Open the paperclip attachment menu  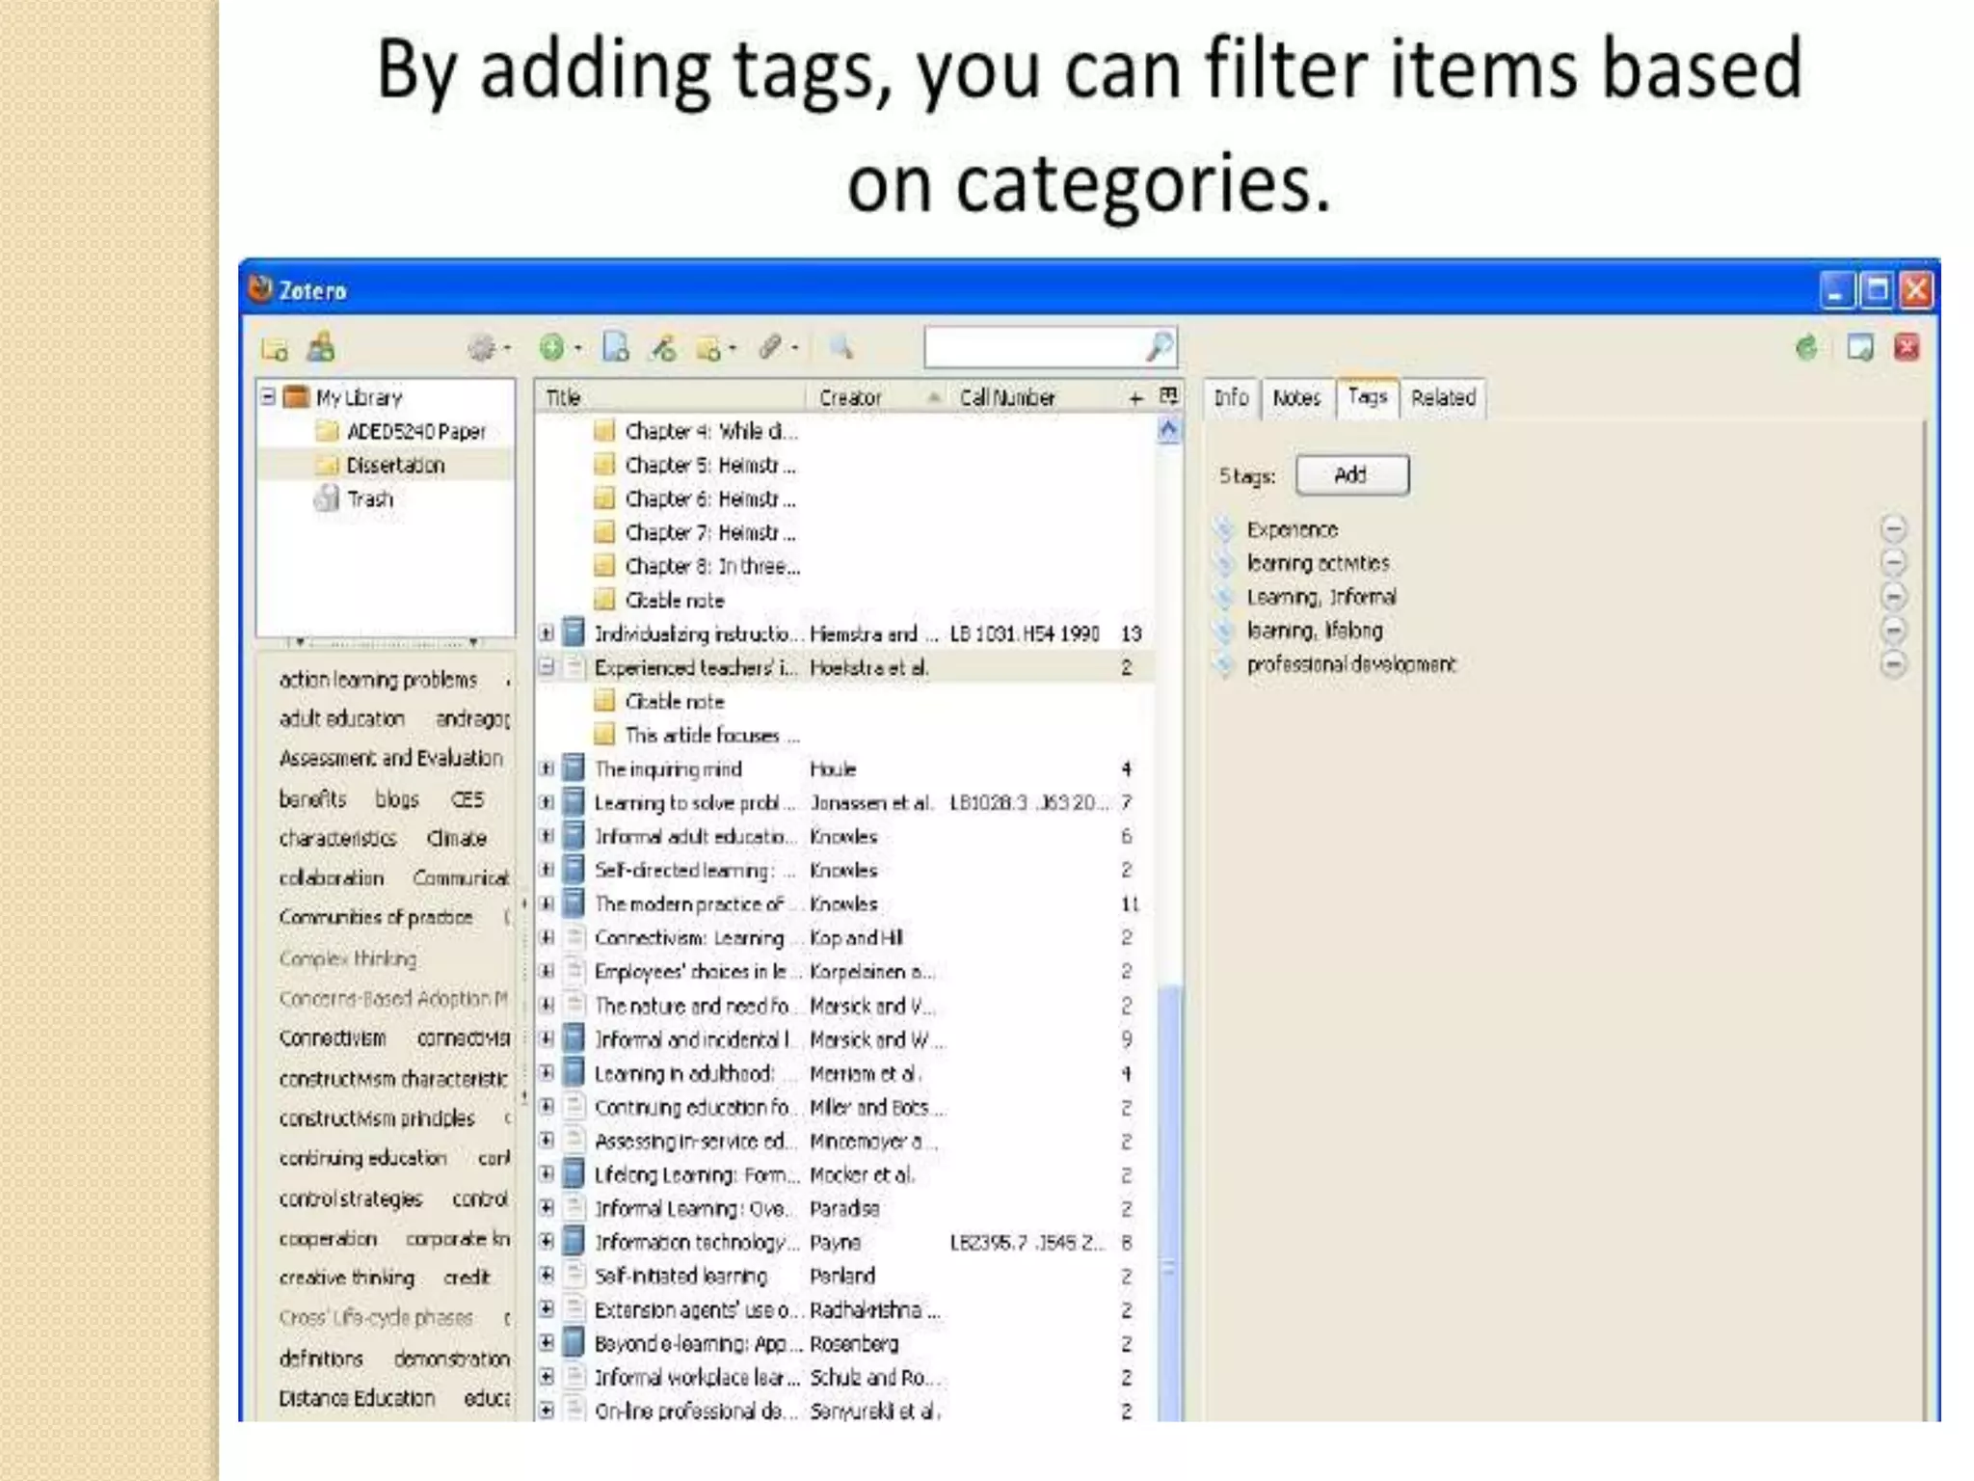pyautogui.click(x=770, y=347)
